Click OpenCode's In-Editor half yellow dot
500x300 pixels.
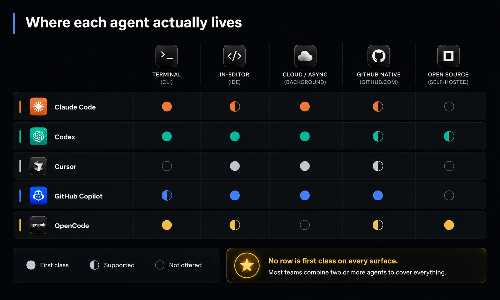click(235, 225)
